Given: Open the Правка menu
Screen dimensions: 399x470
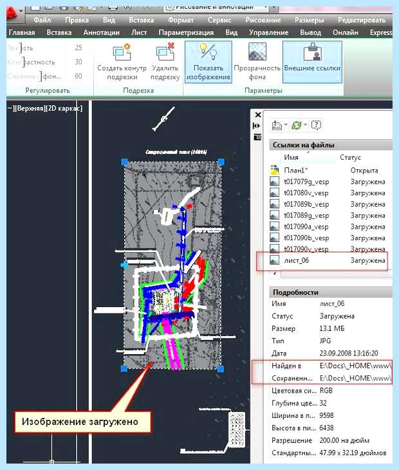Looking at the screenshot, I should tap(77, 20).
